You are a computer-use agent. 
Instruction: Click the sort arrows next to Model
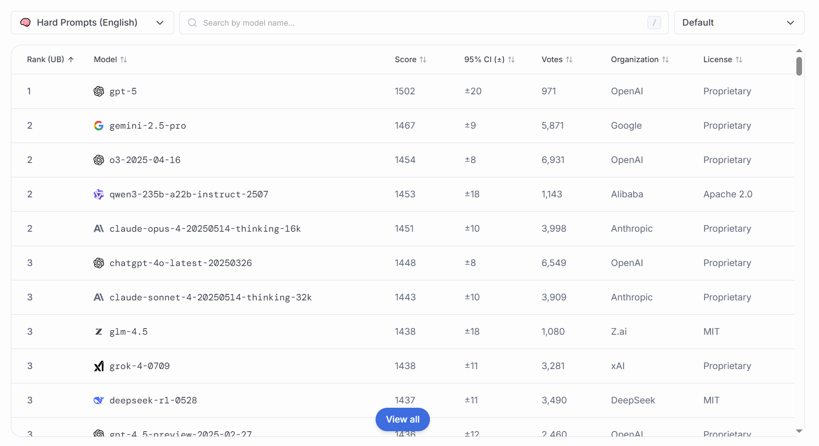click(124, 60)
